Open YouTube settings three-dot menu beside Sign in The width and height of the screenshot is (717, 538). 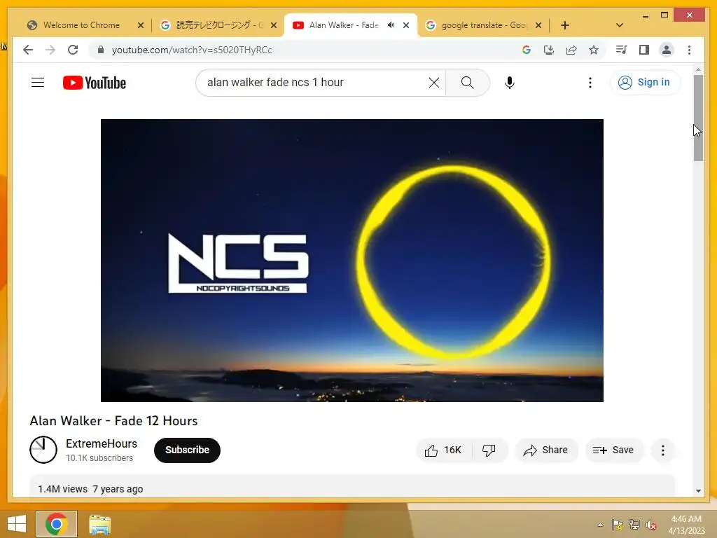point(590,83)
